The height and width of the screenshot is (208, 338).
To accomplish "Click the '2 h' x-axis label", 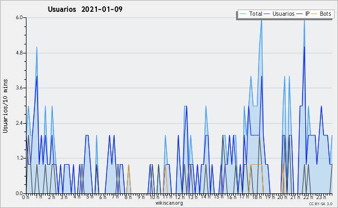I will [51, 197].
